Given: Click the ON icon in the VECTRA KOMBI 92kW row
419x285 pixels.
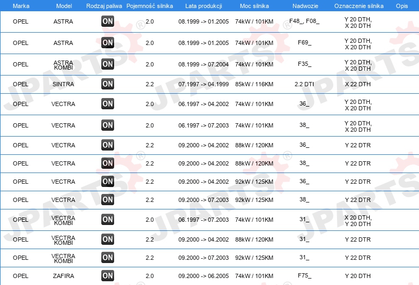Looking at the screenshot, I should (108, 258).
